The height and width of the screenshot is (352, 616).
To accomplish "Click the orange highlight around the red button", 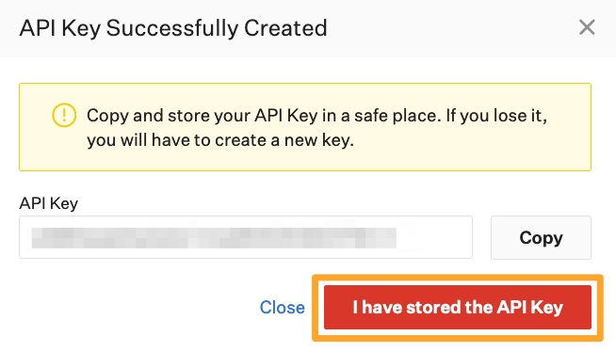I will (457, 278).
